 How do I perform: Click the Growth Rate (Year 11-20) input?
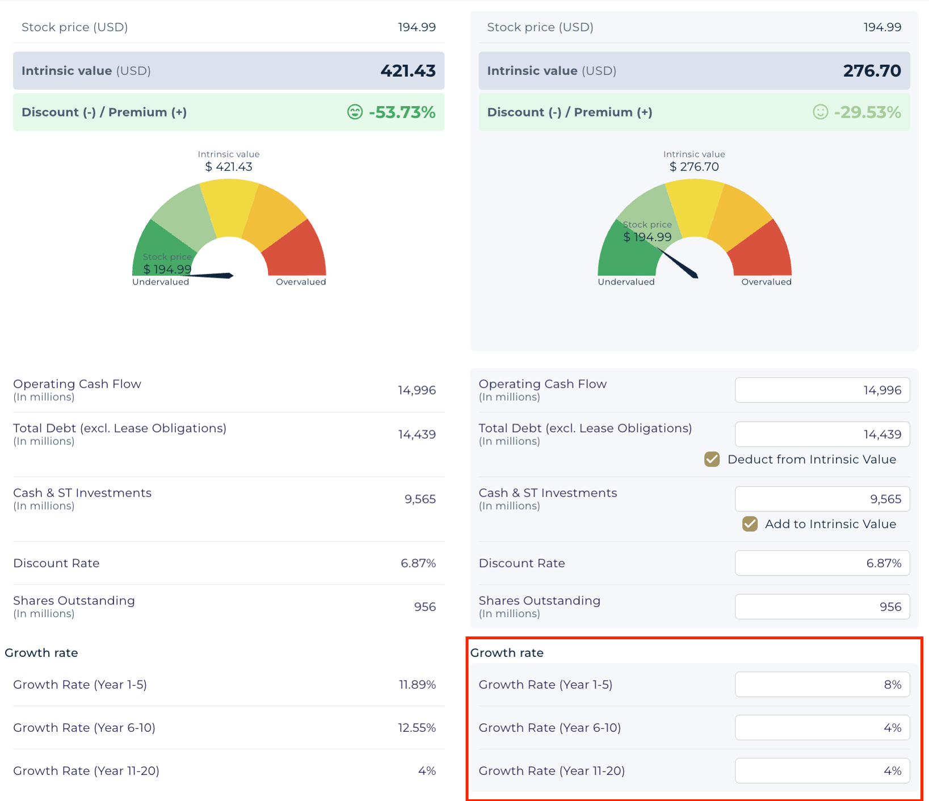[822, 771]
